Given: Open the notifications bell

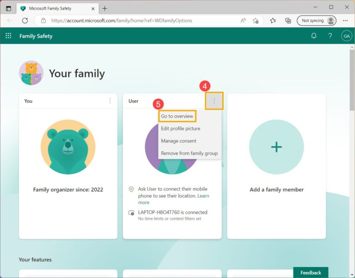Looking at the screenshot, I should pos(314,36).
